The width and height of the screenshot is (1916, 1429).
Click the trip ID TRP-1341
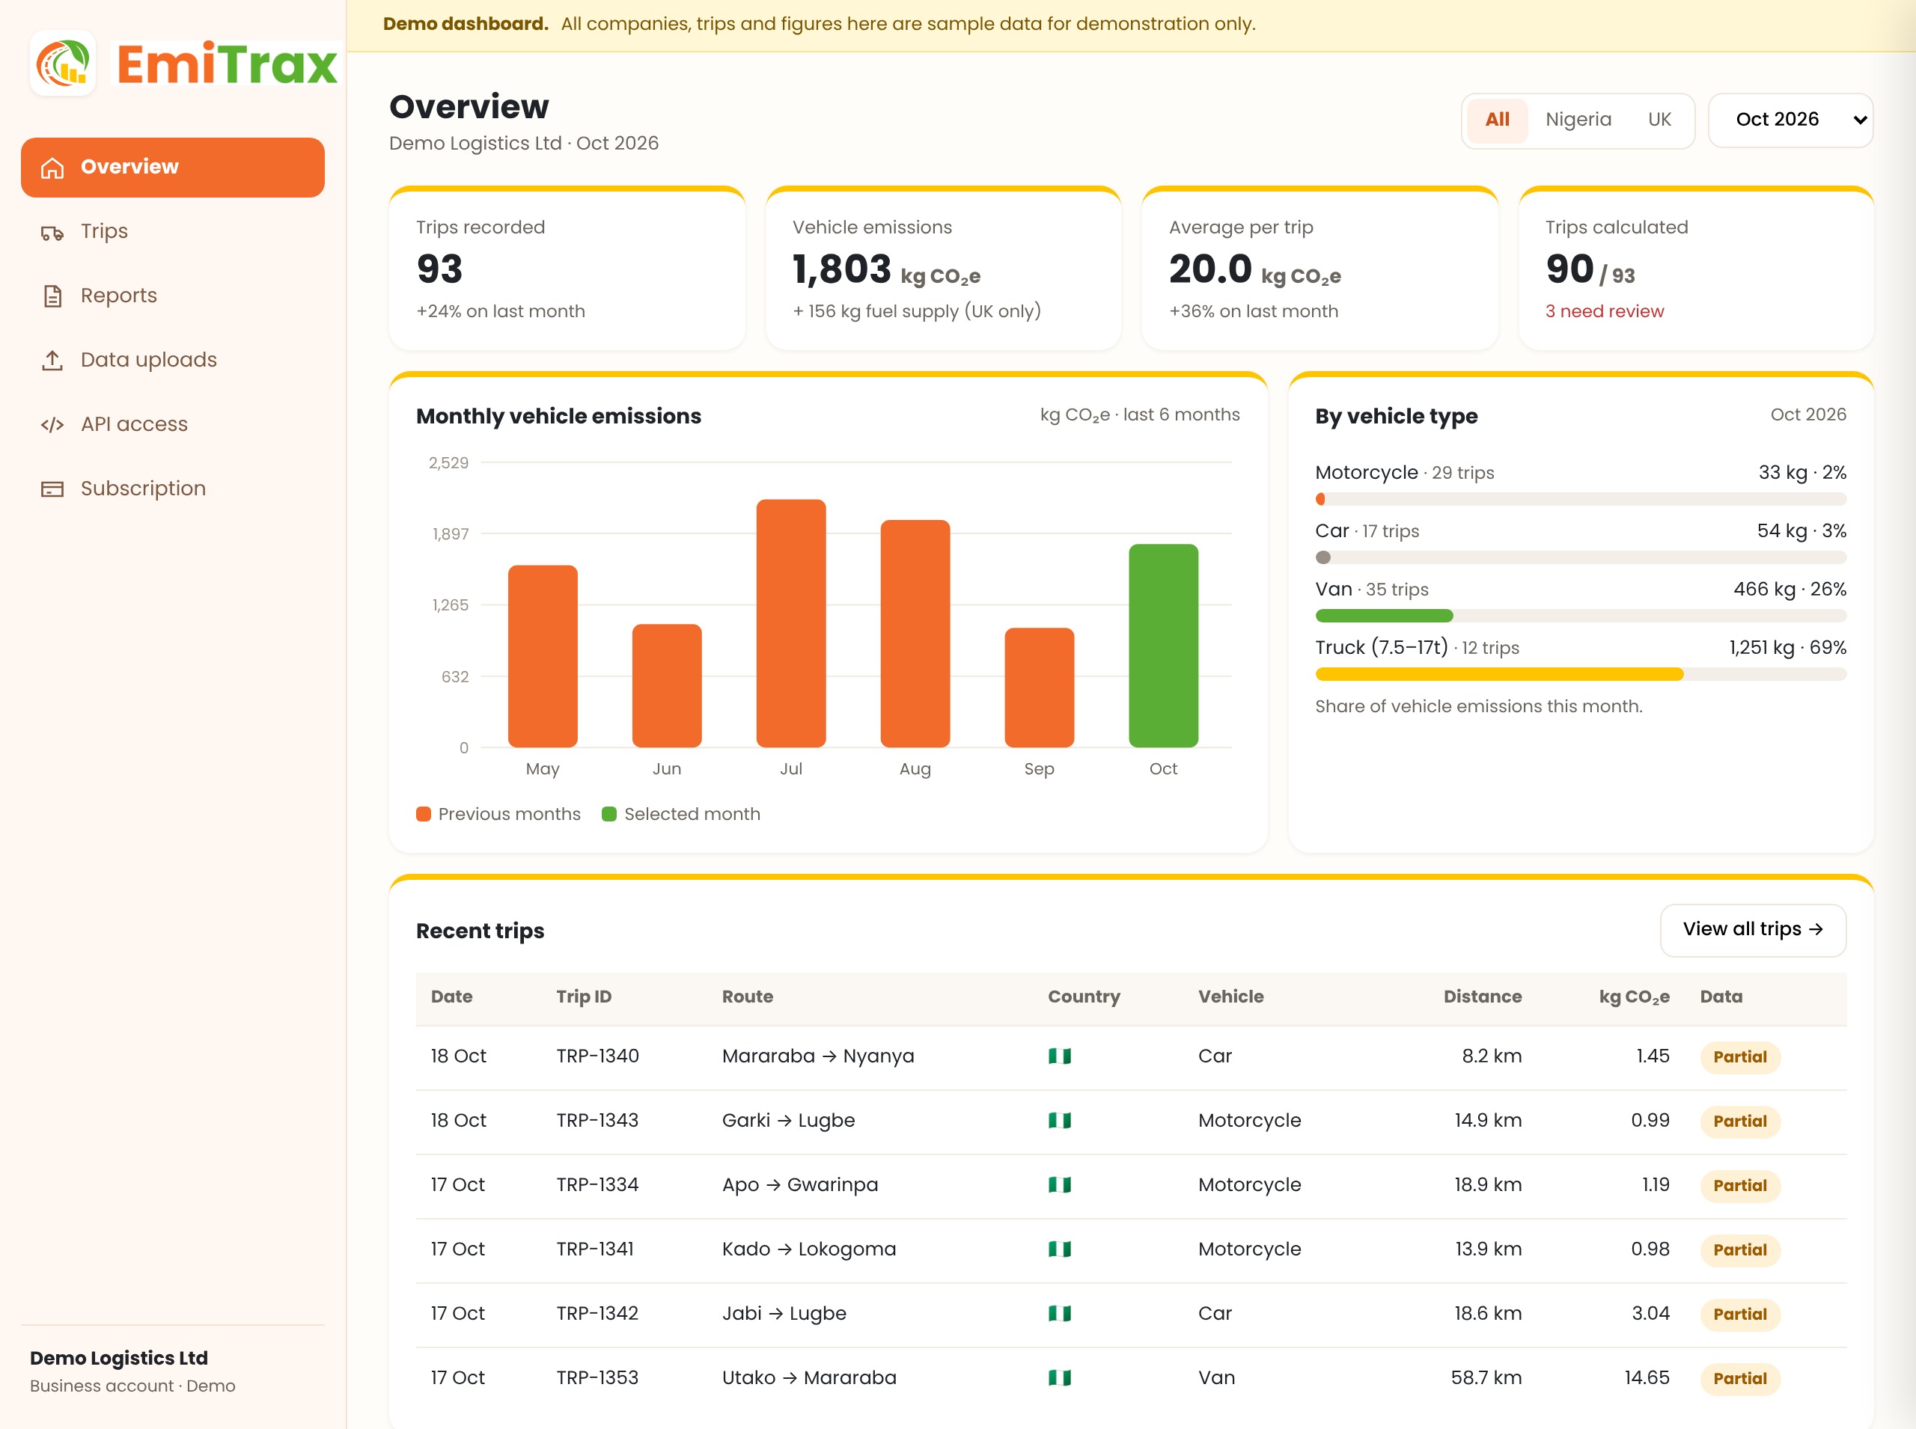click(x=594, y=1249)
